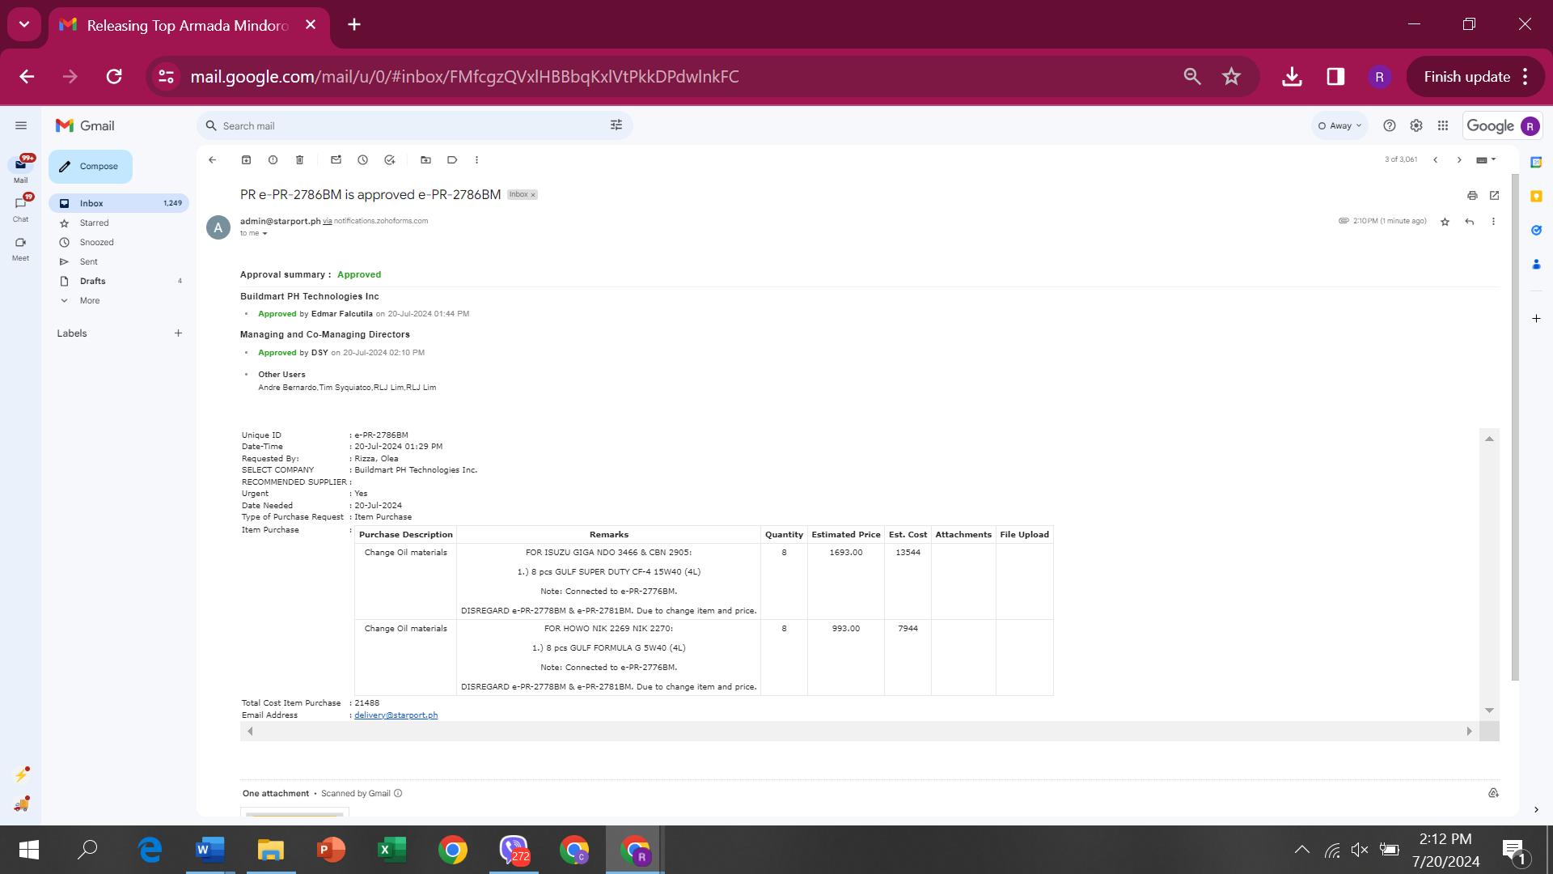Expand More in the left sidebar
Screen dimensions: 1553x874
click(89, 300)
